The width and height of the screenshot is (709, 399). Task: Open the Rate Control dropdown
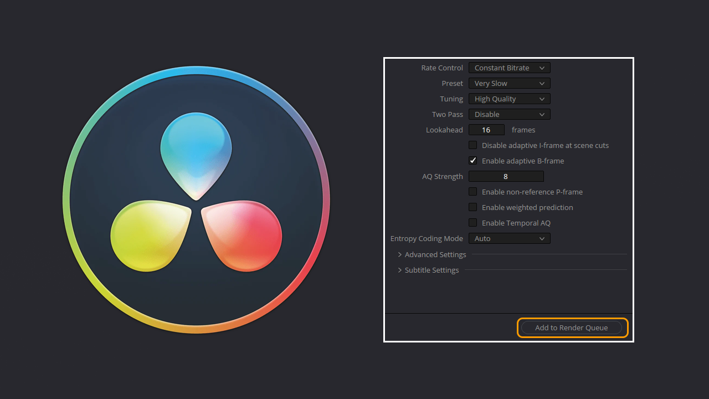click(x=509, y=68)
